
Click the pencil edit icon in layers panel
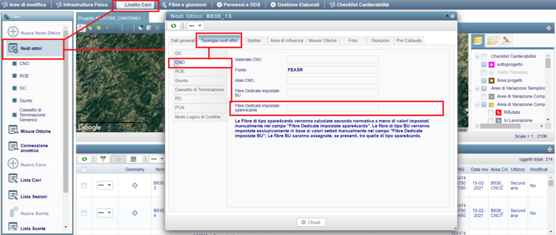pos(507,40)
